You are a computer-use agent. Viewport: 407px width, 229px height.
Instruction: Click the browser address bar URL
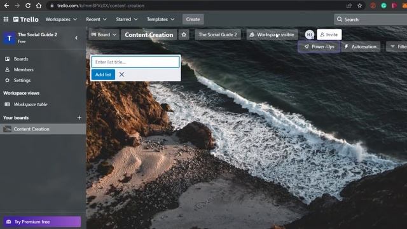[100, 6]
